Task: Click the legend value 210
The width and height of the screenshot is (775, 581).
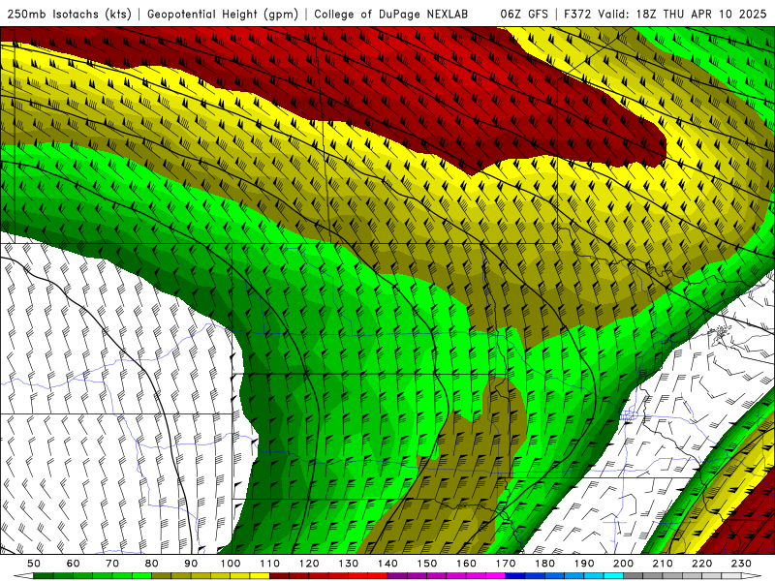Action: pyautogui.click(x=663, y=564)
